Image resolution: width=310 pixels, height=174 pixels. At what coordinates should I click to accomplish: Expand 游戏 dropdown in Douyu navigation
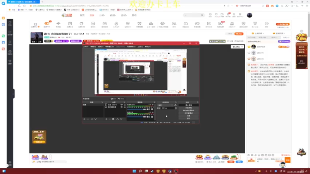(124, 15)
